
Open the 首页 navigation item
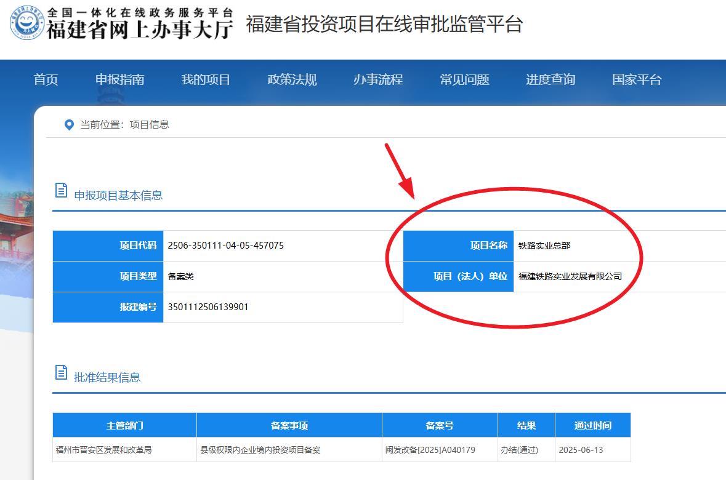[x=46, y=79]
